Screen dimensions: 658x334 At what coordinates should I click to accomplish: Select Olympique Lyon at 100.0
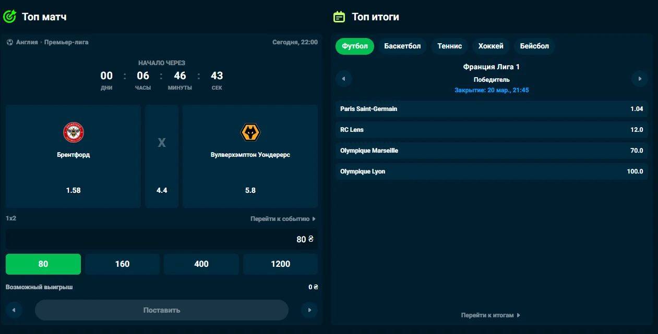(492, 171)
